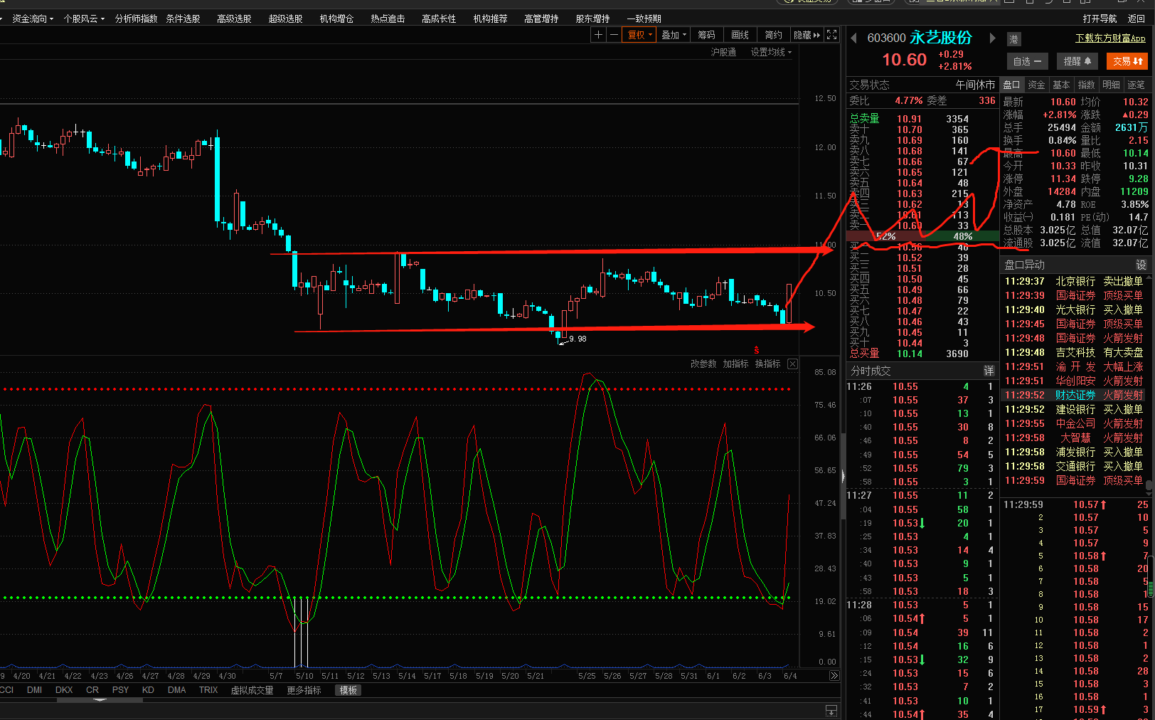Open the 机构增仓 menu
The width and height of the screenshot is (1155, 720).
click(x=336, y=18)
